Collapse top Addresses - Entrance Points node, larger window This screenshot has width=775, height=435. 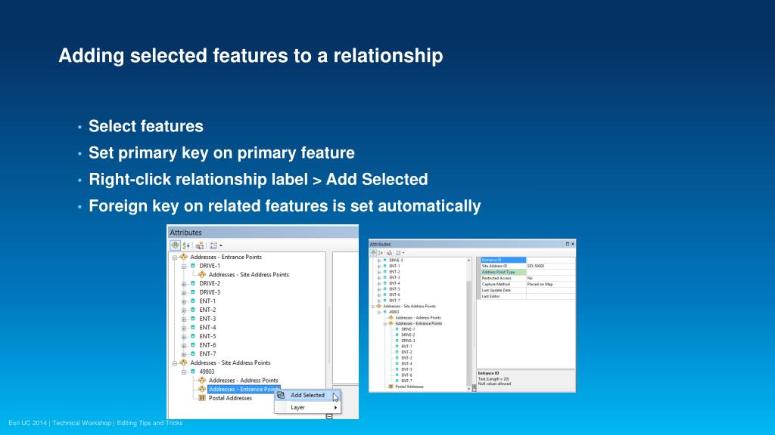tap(175, 258)
